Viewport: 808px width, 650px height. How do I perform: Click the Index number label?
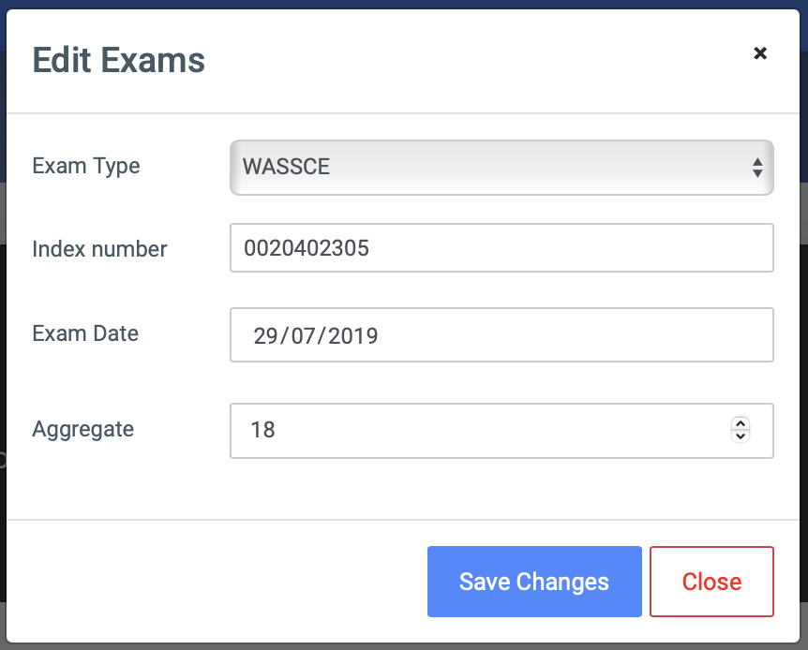[x=99, y=249]
